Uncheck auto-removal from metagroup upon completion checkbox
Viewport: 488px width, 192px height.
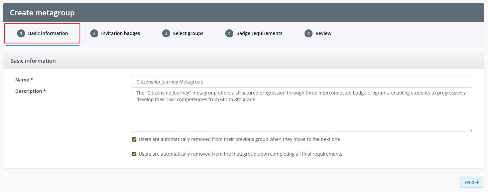(134, 154)
